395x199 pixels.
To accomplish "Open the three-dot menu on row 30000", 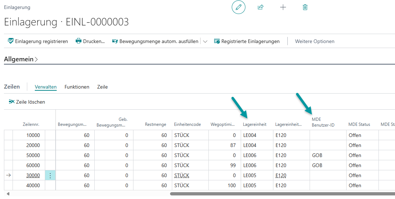I will point(50,175).
